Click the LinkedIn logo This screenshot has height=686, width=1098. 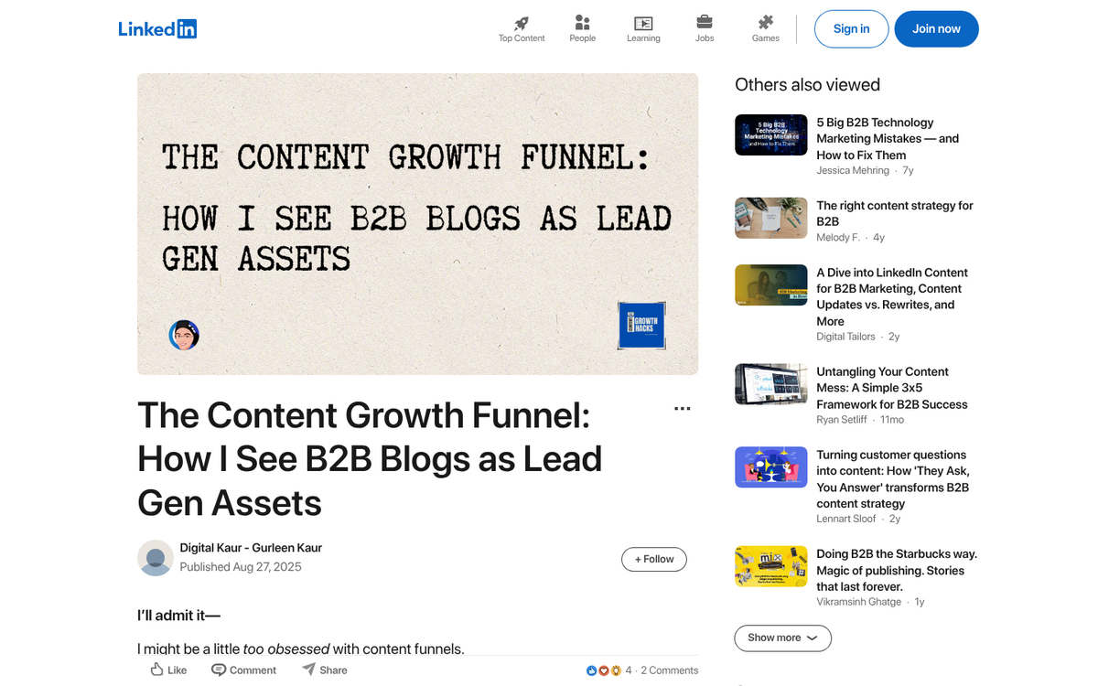pyautogui.click(x=157, y=28)
